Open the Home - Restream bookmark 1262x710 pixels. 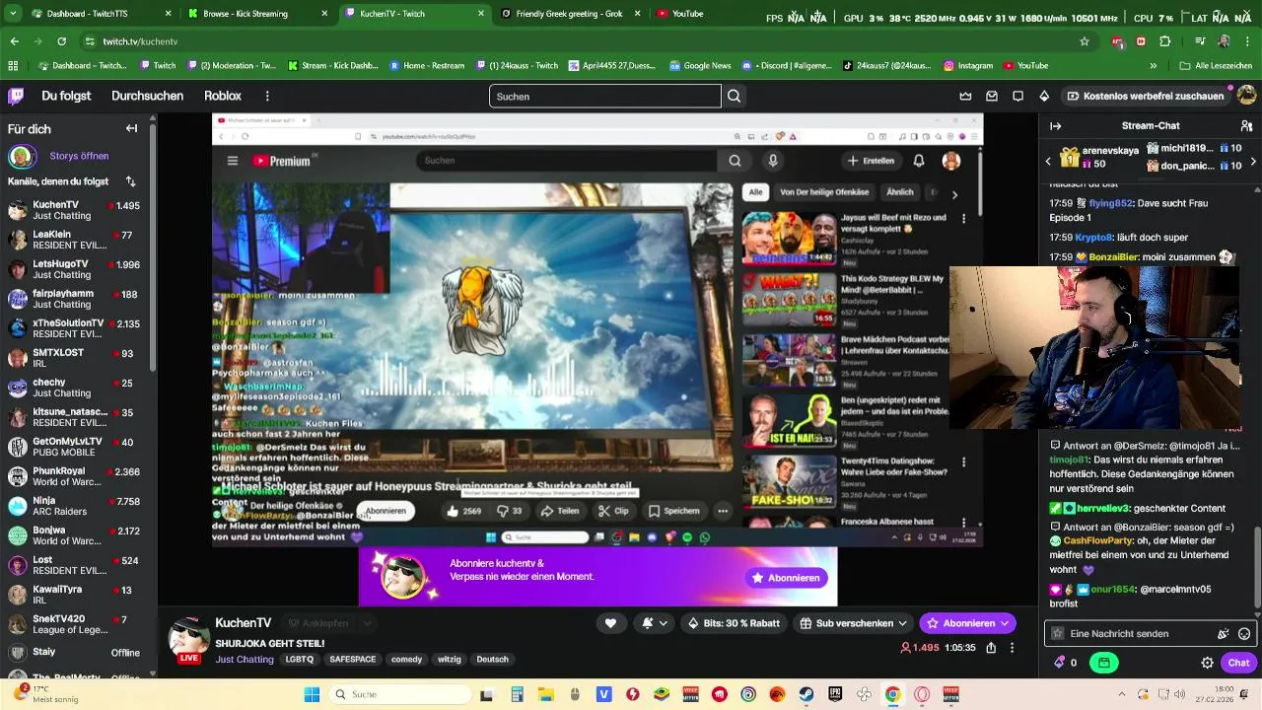(426, 65)
